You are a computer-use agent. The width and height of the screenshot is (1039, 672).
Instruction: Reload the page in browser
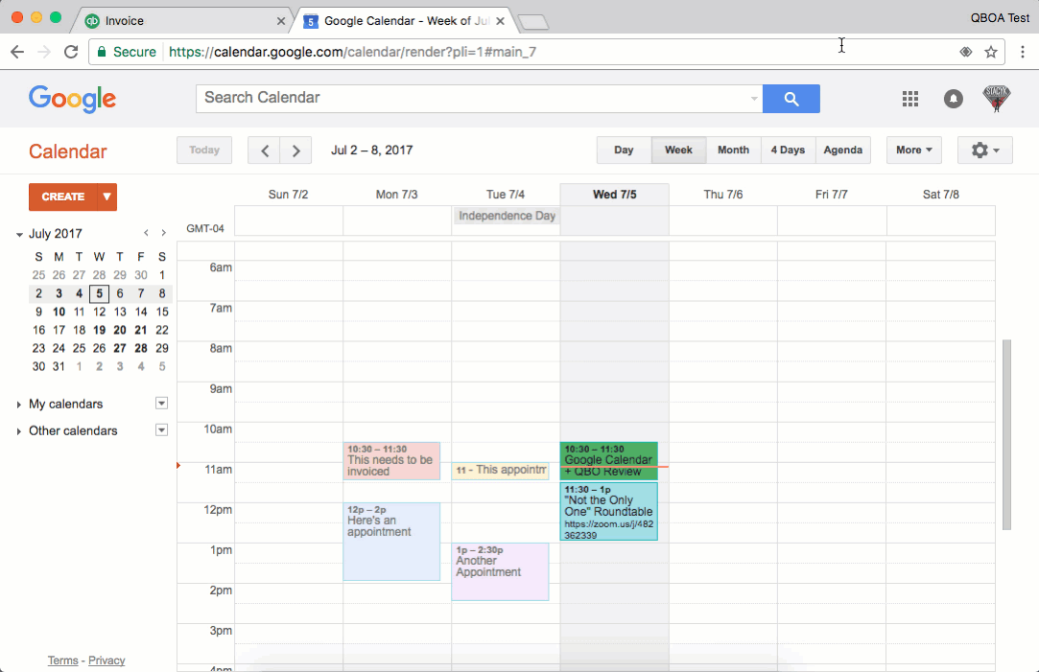(71, 52)
